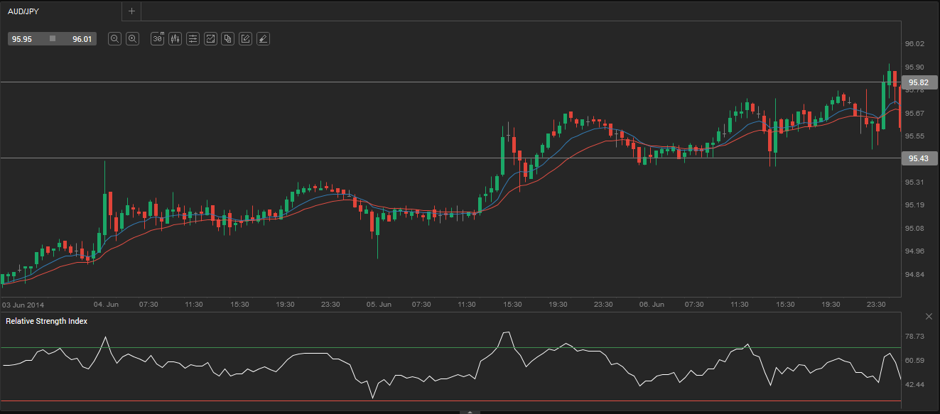Click the line chart studies icon

pyautogui.click(x=210, y=39)
